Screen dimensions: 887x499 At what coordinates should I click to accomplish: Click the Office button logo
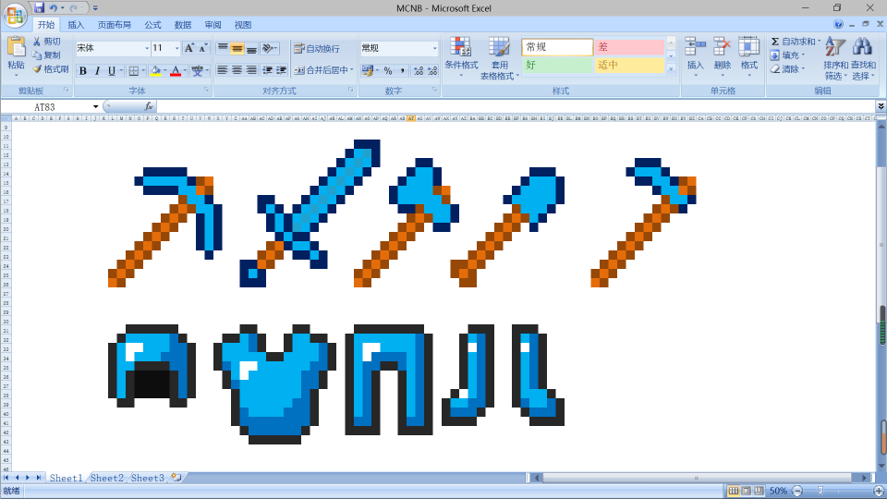click(16, 16)
